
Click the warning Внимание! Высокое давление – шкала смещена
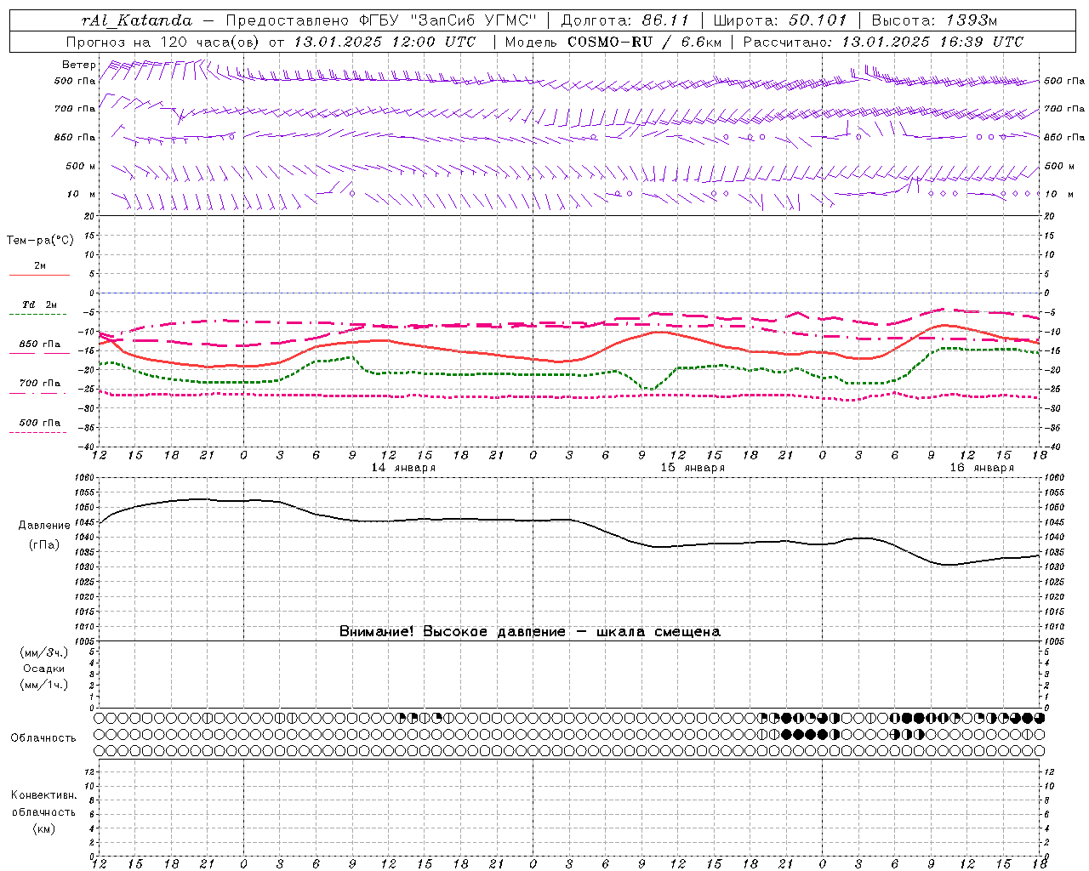(530, 632)
